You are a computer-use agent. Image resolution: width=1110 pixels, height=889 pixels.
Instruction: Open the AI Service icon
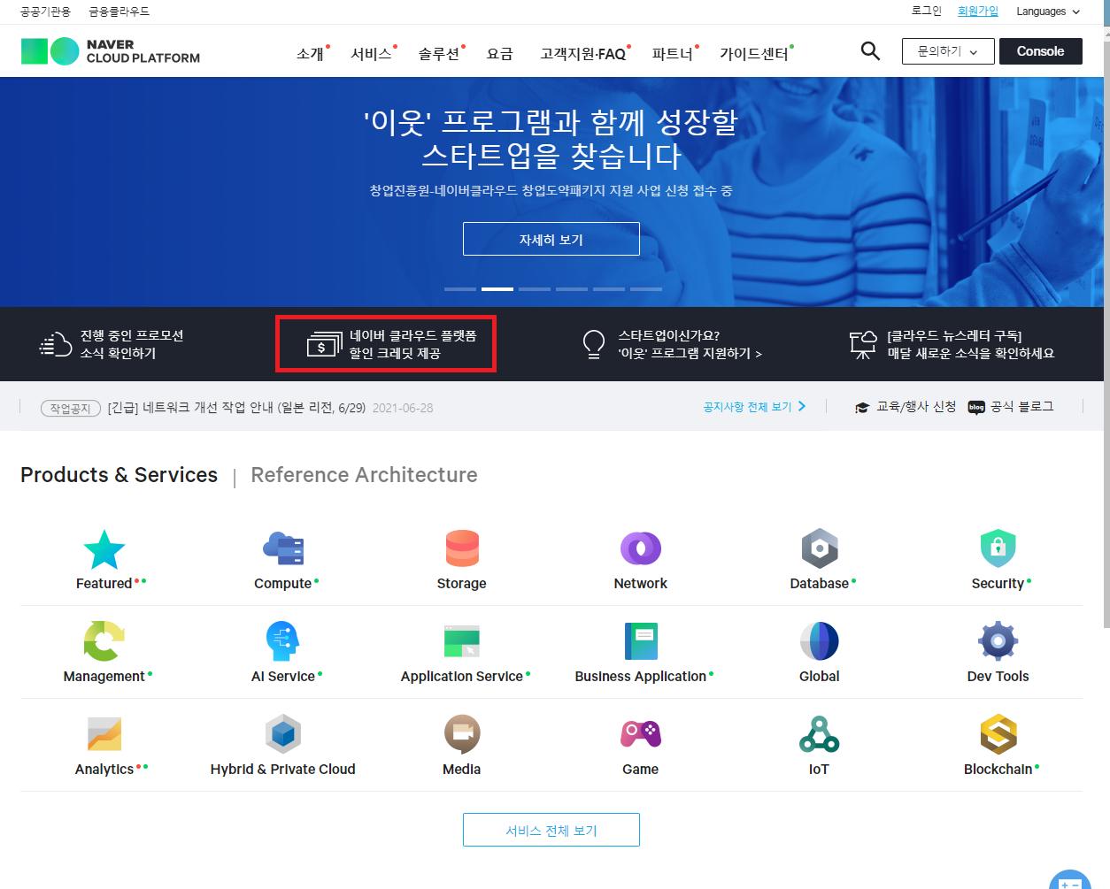[283, 641]
